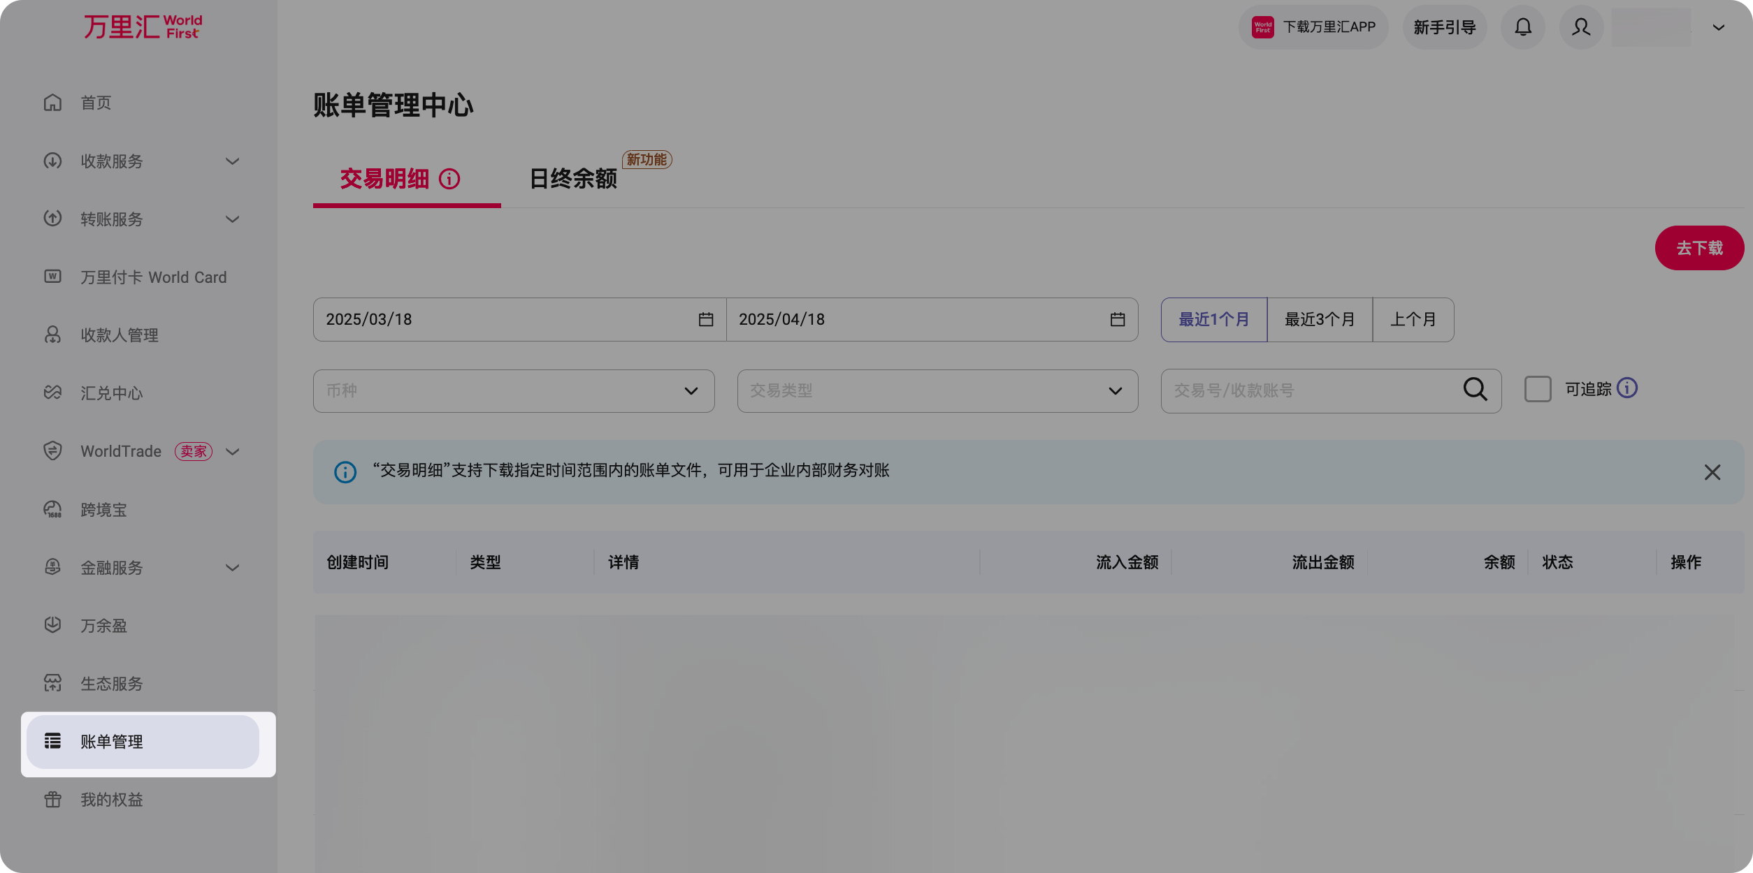This screenshot has height=873, width=1753.
Task: Click the info icon beside 交易明细
Action: pyautogui.click(x=449, y=179)
